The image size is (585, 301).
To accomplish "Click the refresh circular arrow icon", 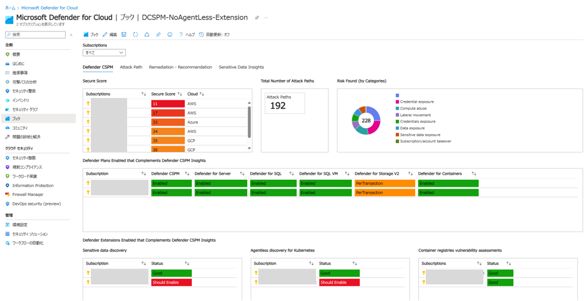I will pyautogui.click(x=135, y=34).
